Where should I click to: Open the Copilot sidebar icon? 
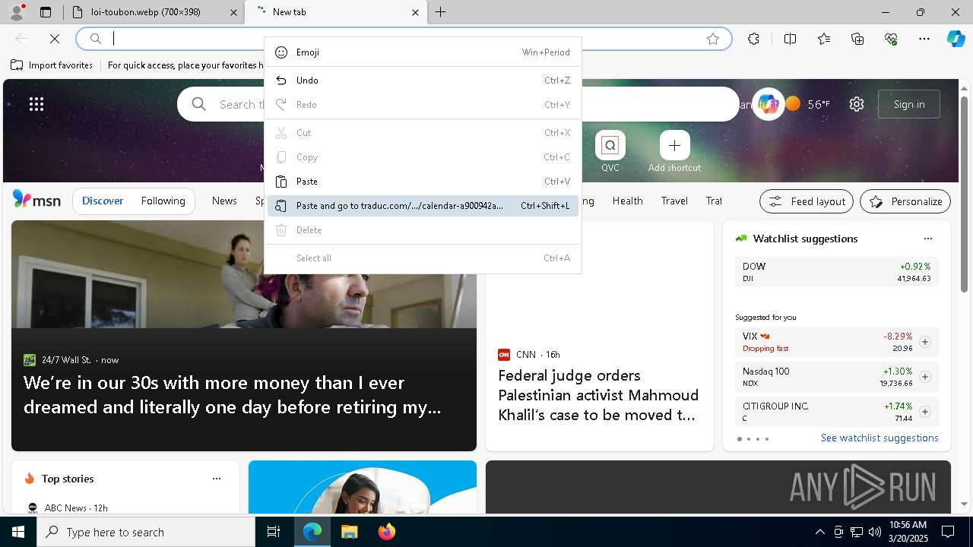coord(956,39)
